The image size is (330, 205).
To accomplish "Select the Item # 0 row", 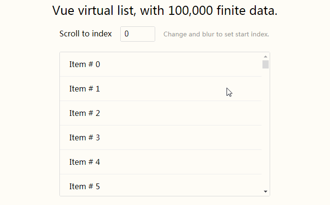I will [x=160, y=64].
